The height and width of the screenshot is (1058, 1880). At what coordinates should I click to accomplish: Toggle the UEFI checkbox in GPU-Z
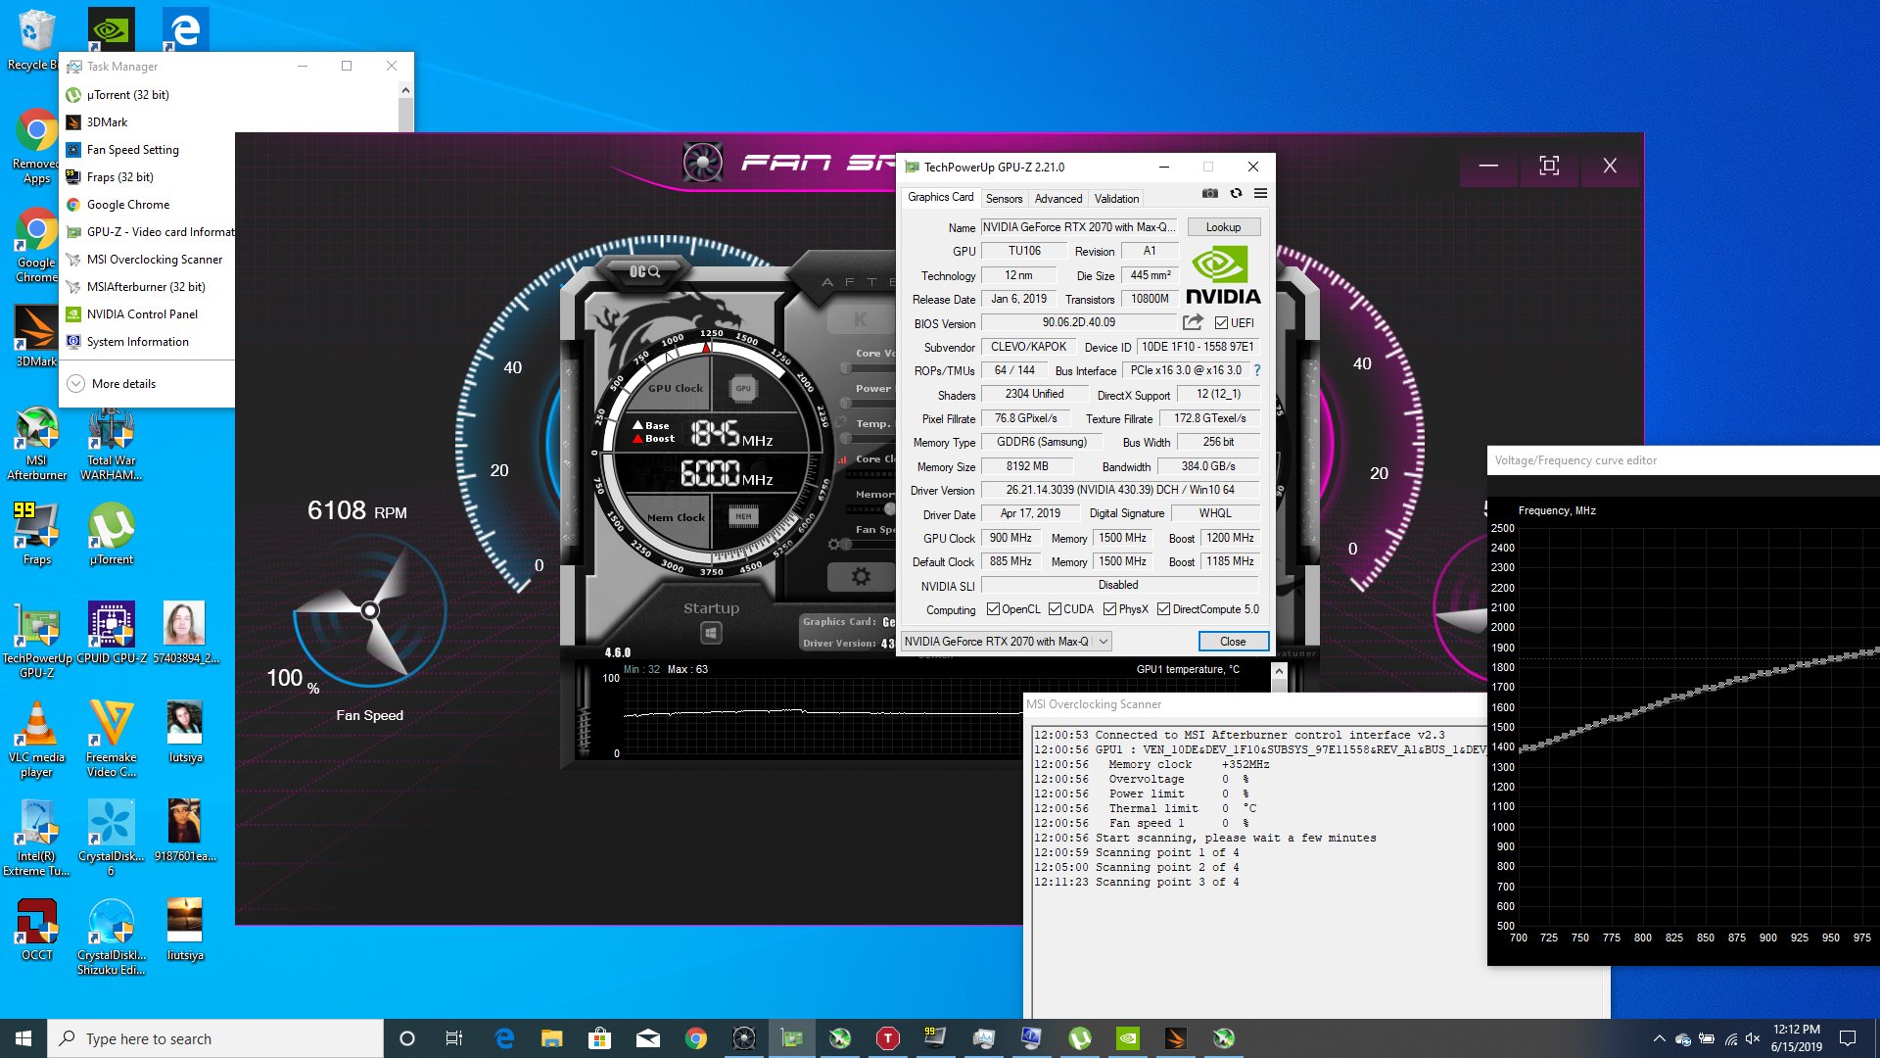point(1221,323)
